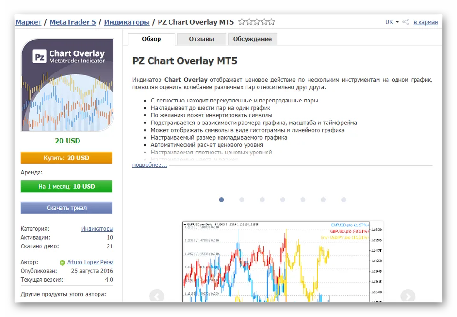Screen dimensions: 457x317
Task: Open the Индикаторы breadcrumb link
Action: coord(127,22)
